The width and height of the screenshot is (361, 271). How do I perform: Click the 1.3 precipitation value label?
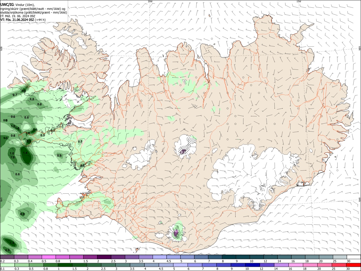pyautogui.click(x=12, y=243)
